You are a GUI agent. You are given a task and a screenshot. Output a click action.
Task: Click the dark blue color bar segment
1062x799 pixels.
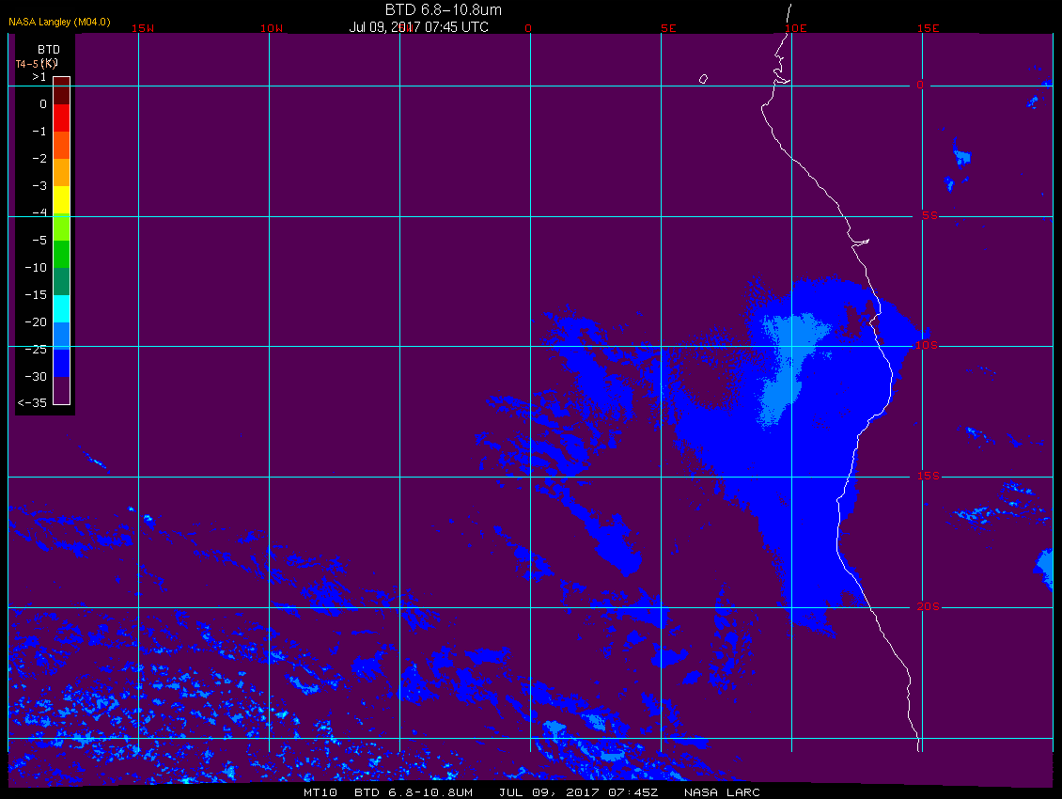(62, 363)
